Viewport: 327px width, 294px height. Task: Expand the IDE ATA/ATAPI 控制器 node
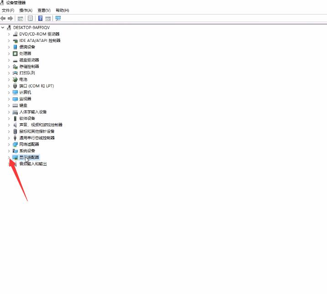(x=9, y=41)
